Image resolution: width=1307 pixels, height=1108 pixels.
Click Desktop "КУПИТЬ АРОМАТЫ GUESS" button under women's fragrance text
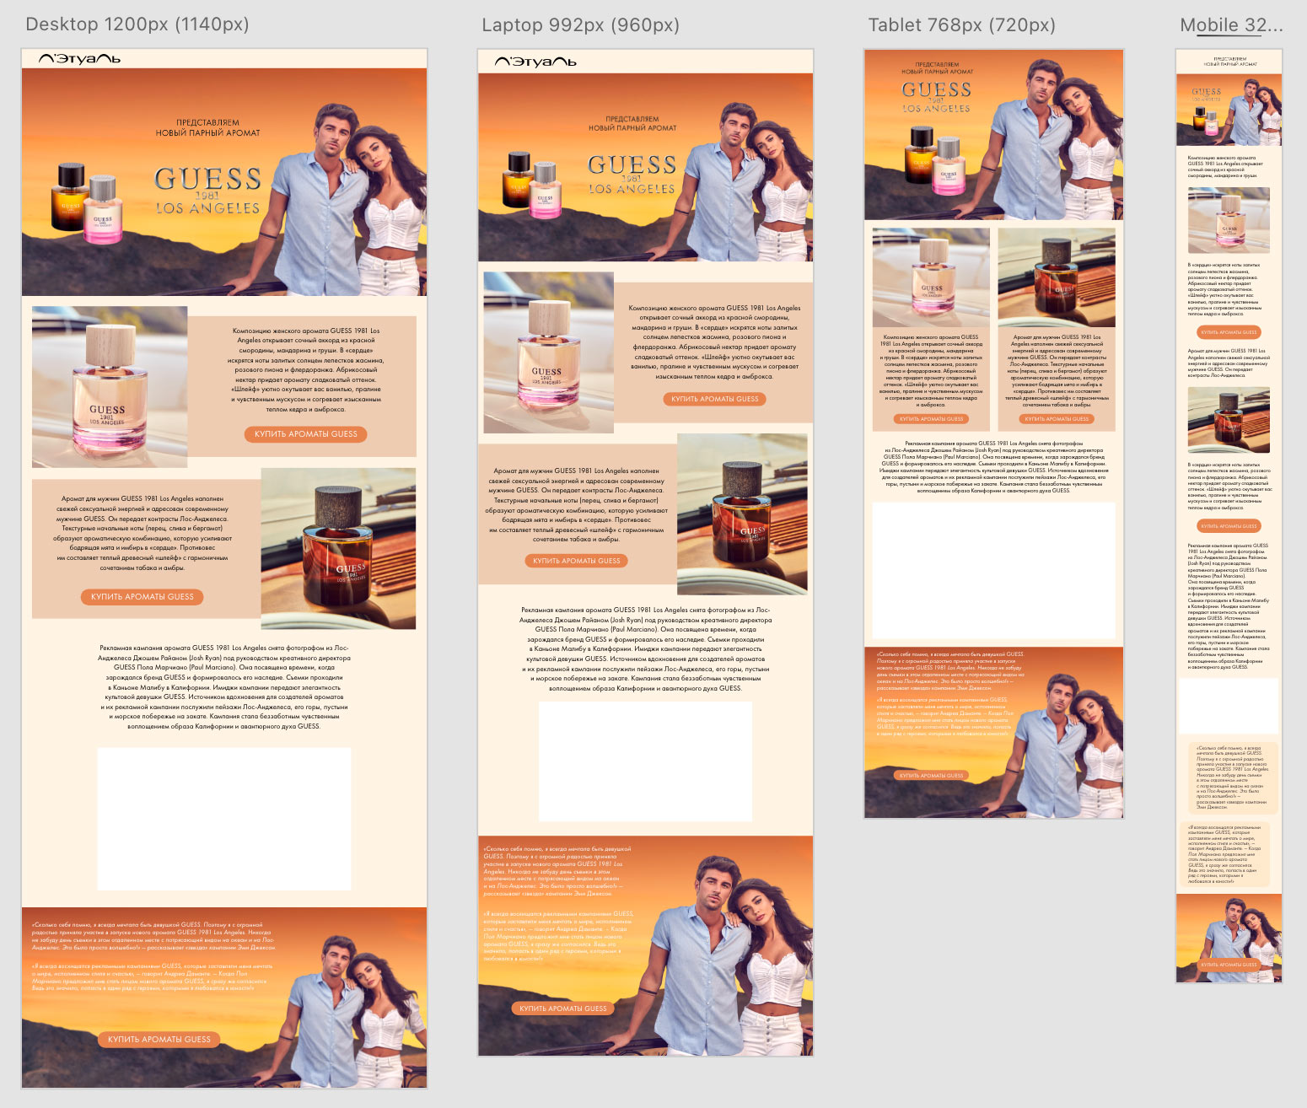pyautogui.click(x=306, y=433)
